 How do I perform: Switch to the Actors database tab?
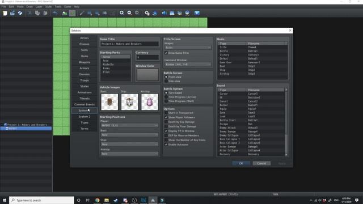point(85,38)
